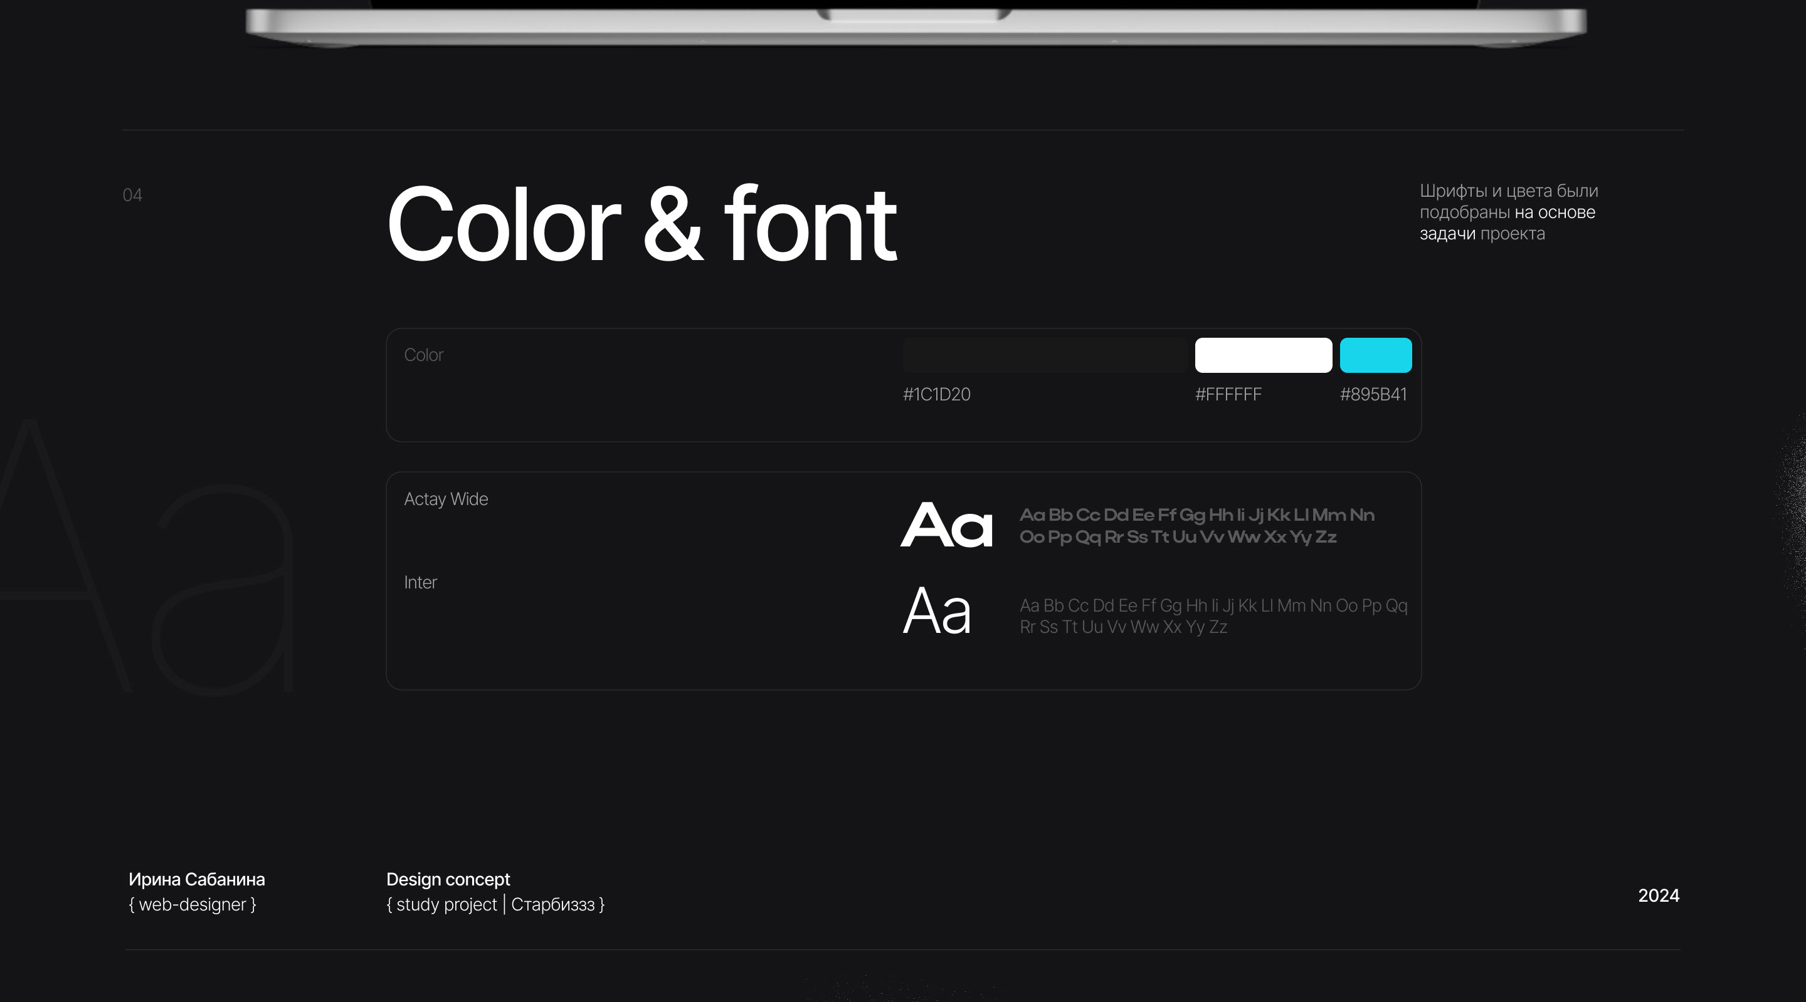Click the Color & font heading
This screenshot has width=1806, height=1002.
point(641,224)
